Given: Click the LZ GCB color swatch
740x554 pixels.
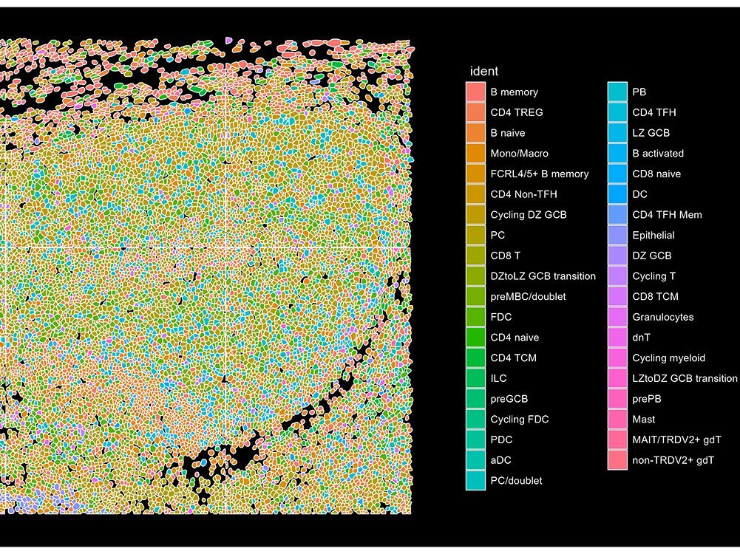Looking at the screenshot, I should 617,133.
